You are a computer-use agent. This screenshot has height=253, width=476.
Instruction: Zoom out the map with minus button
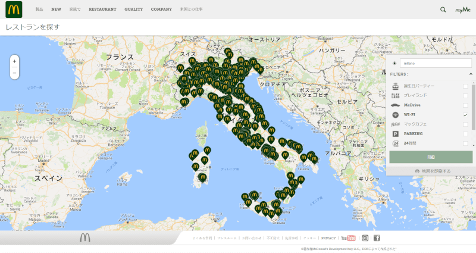tap(14, 73)
